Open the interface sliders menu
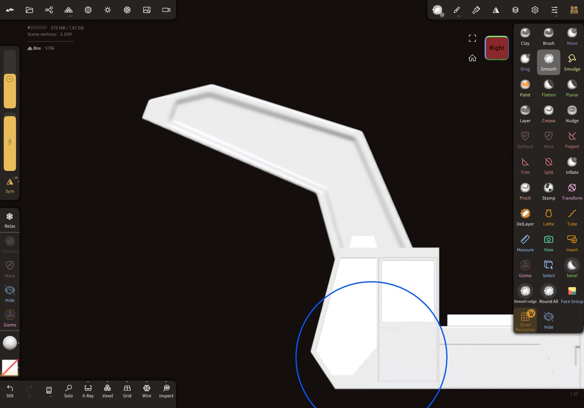Image resolution: width=584 pixels, height=408 pixels. pos(554,10)
